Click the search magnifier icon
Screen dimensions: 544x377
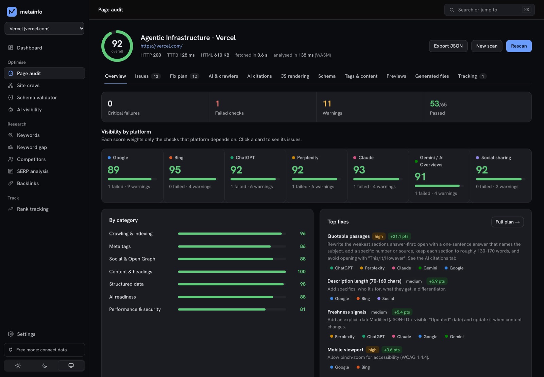[452, 10]
